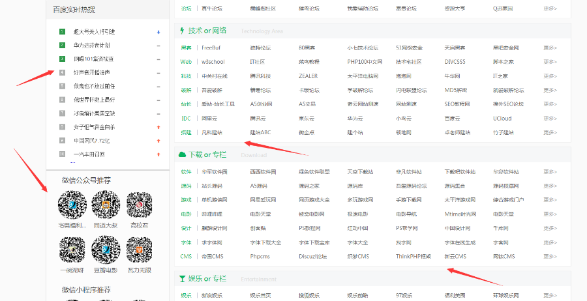587x301 pixels.
Task: Open the 帝国CMS link
Action: point(212,257)
